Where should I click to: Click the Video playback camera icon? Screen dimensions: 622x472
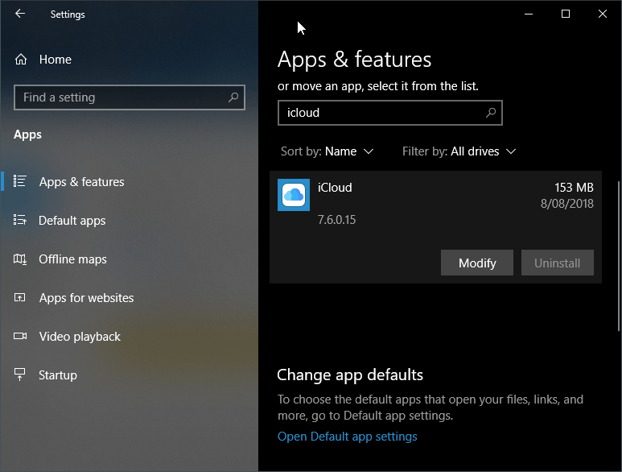coord(20,336)
